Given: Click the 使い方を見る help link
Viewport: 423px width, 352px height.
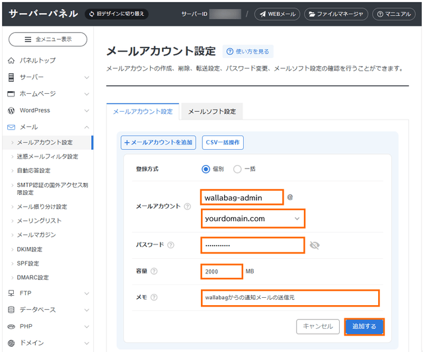Looking at the screenshot, I should pos(248,52).
